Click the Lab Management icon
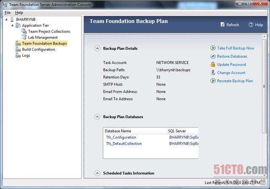 [x=24, y=37]
